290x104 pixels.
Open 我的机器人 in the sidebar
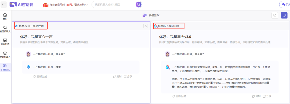coord(5,55)
